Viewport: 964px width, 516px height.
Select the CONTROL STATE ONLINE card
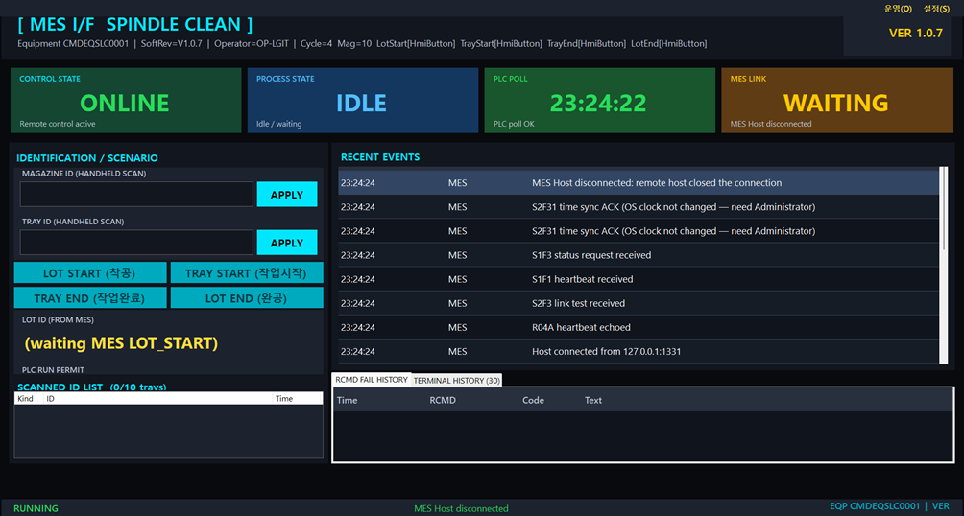point(126,100)
